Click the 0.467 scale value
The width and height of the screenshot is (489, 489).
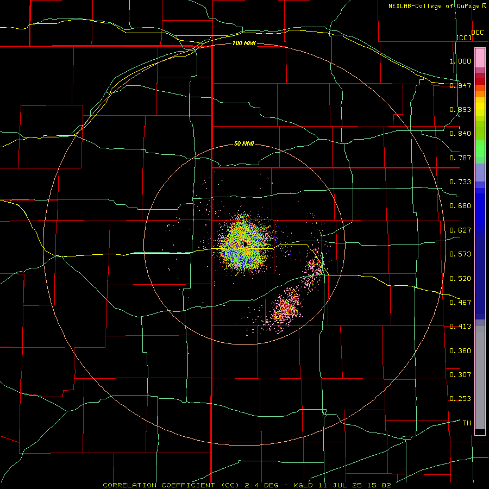[x=460, y=303]
